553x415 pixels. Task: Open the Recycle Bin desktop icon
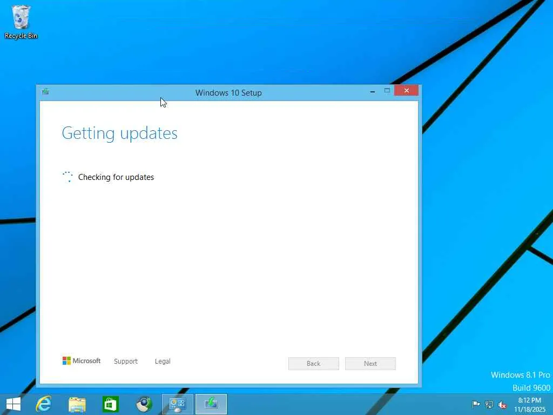point(21,22)
